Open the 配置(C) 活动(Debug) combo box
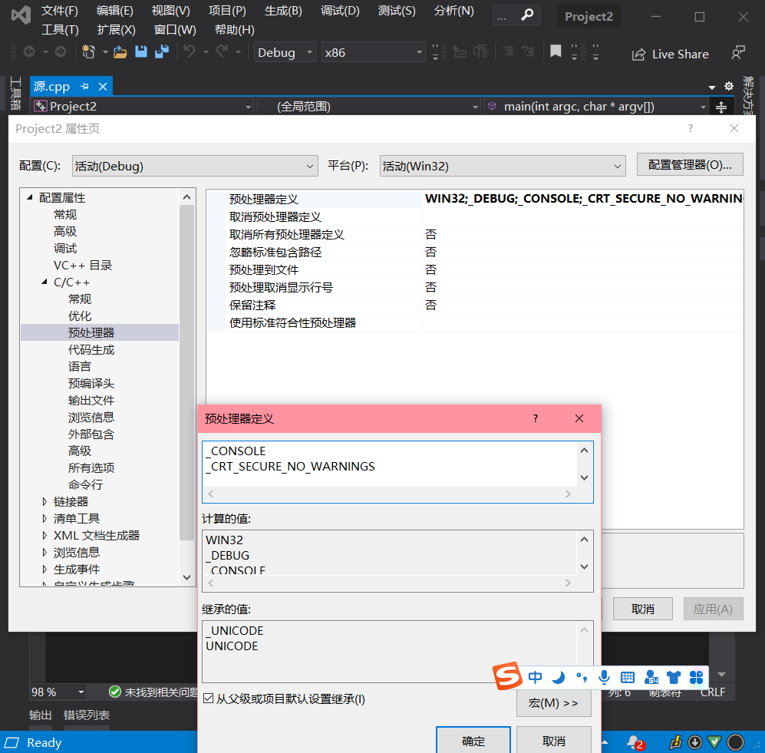Viewport: 765px width, 753px height. 195,166
